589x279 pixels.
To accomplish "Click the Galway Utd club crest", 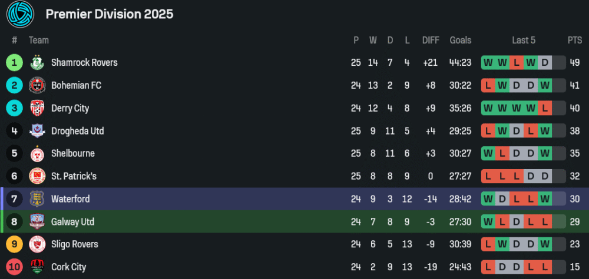I will pyautogui.click(x=37, y=221).
